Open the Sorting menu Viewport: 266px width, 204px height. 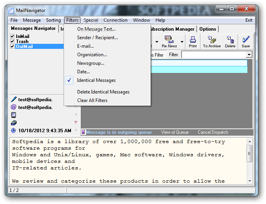(x=54, y=20)
